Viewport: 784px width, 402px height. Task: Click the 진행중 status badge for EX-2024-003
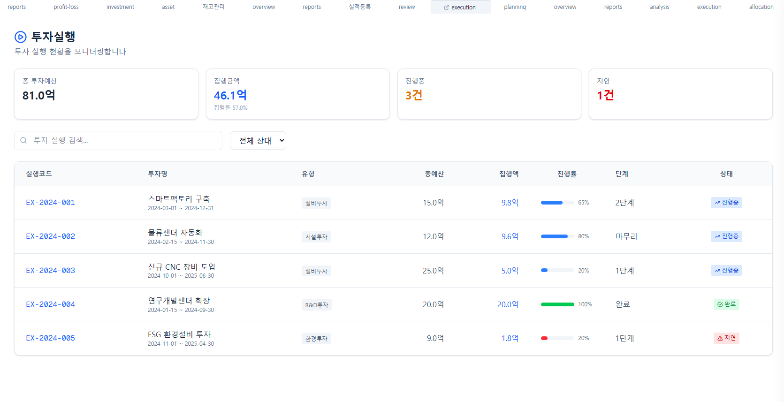pos(726,271)
